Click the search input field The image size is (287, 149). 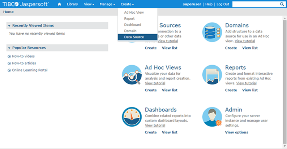tap(256, 4)
